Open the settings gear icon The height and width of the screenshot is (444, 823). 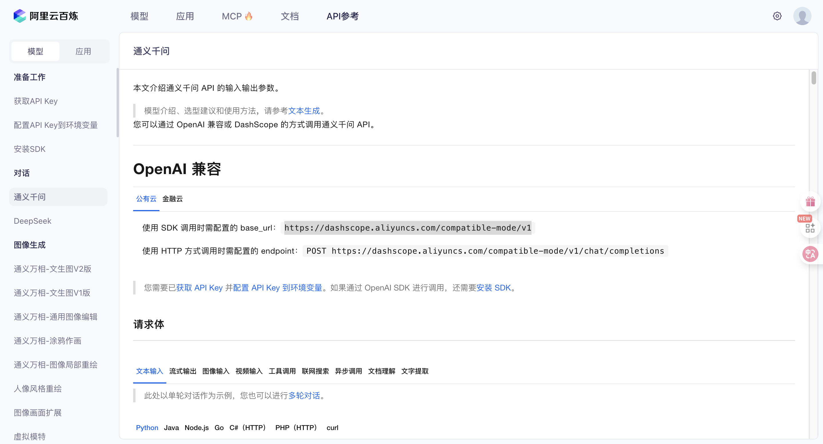(x=777, y=16)
